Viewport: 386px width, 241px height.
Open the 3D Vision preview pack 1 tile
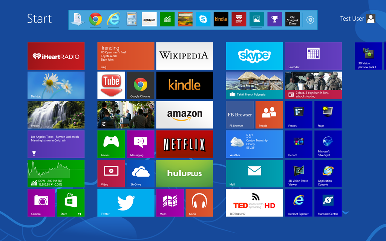[x=369, y=56]
